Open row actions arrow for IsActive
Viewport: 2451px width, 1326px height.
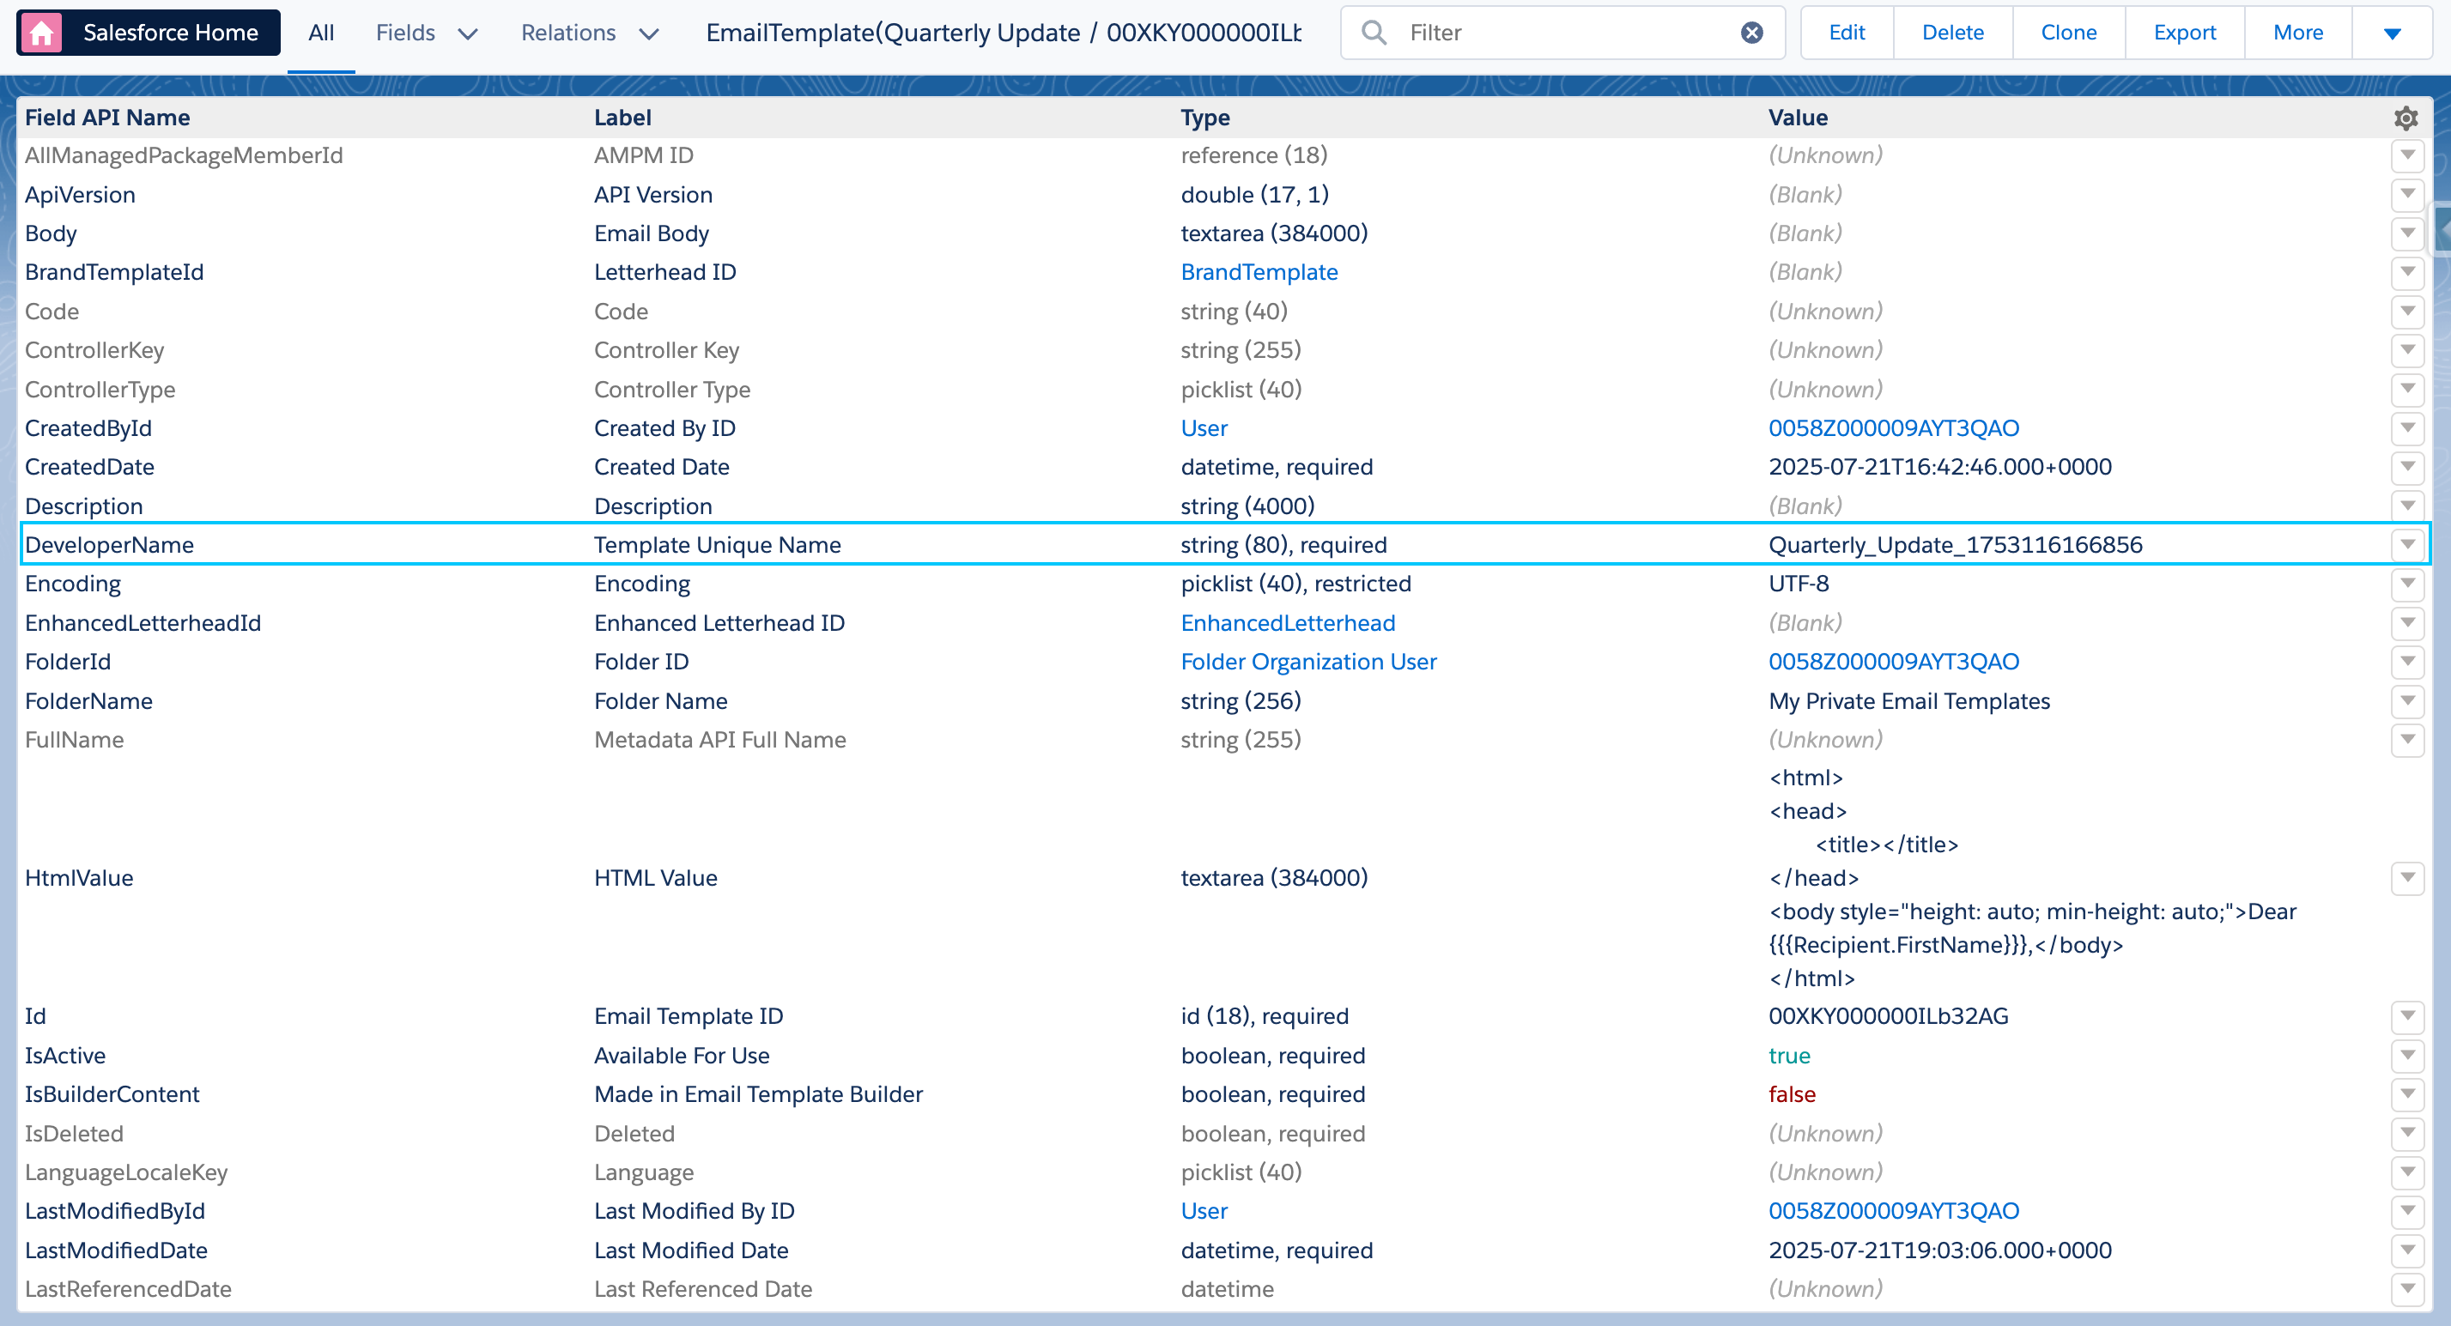pos(2407,1056)
